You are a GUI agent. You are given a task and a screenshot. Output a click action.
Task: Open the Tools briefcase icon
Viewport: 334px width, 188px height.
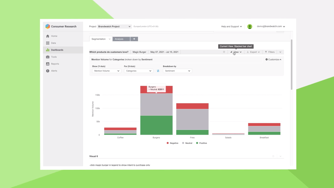point(48,57)
